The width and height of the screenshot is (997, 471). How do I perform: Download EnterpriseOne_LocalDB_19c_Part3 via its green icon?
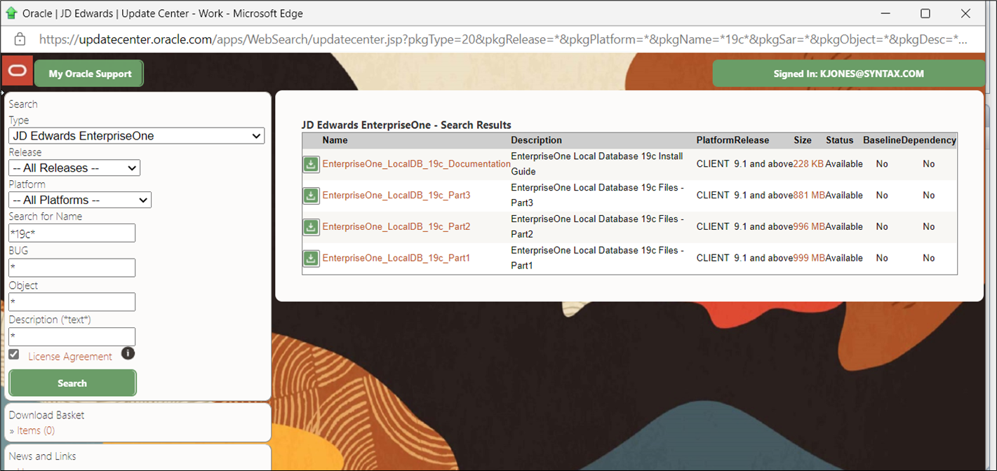pyautogui.click(x=311, y=196)
